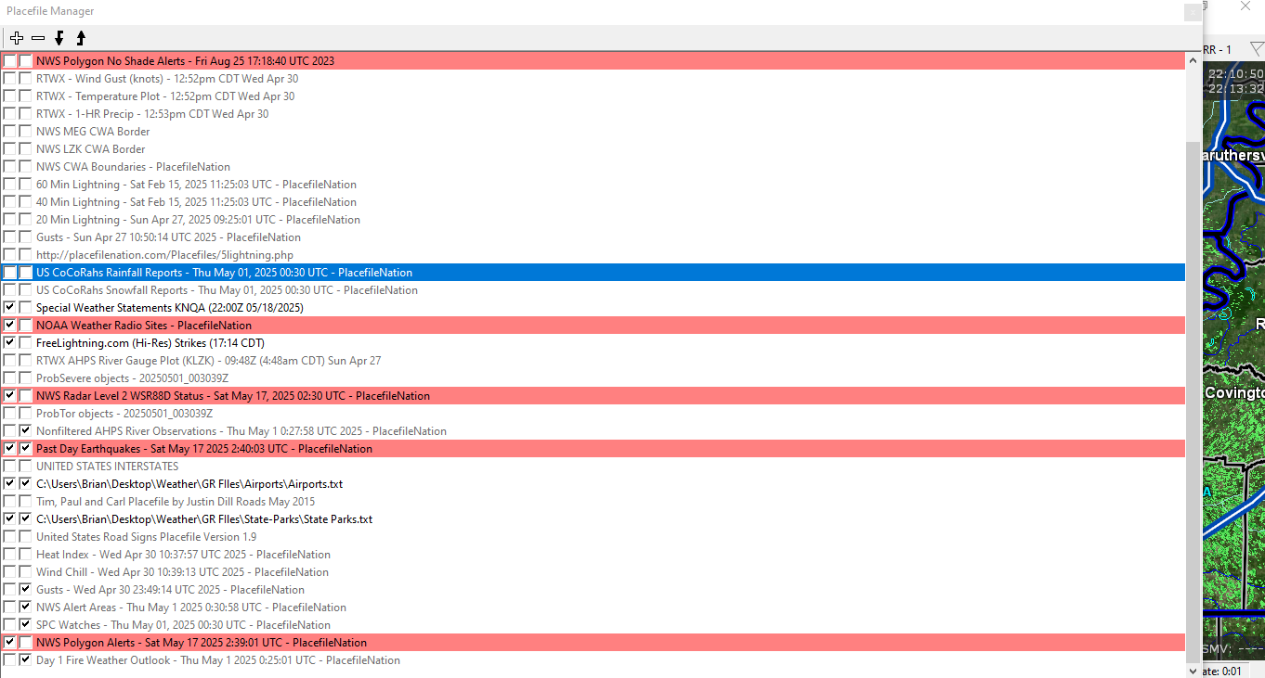Click the scrollbar down arrow in the list

click(1193, 670)
